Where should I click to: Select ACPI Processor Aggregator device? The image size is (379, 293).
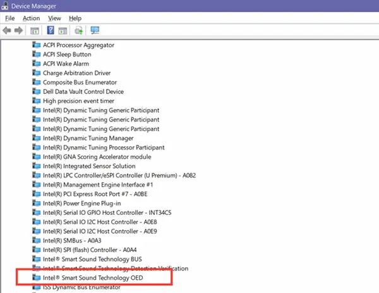[x=78, y=45]
